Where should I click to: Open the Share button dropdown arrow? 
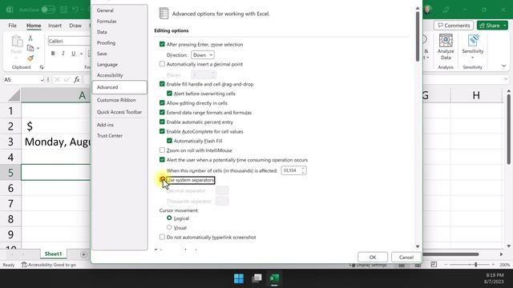tap(505, 25)
